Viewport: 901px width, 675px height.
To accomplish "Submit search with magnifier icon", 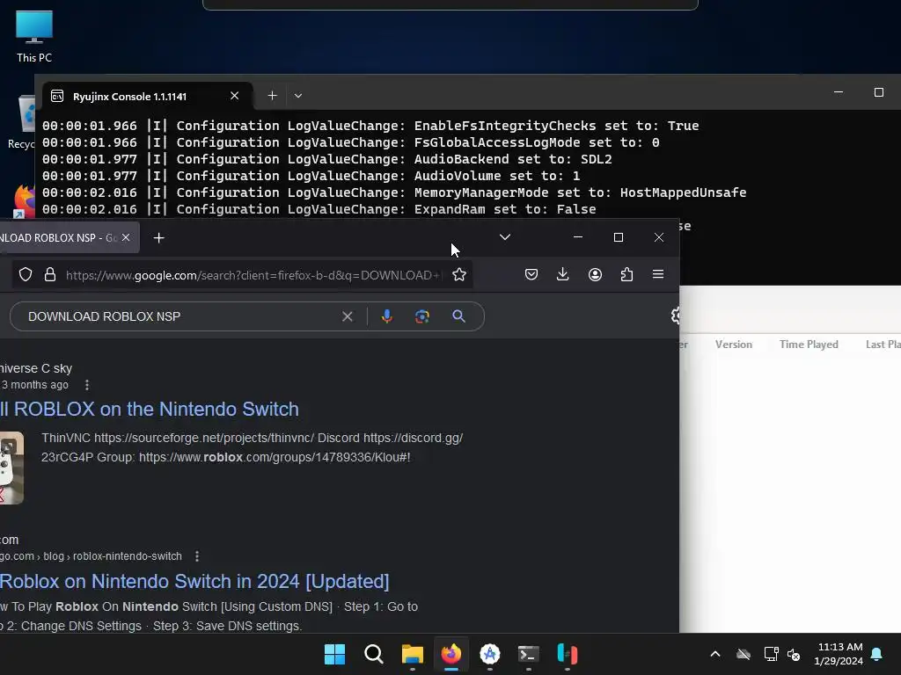I will point(458,316).
